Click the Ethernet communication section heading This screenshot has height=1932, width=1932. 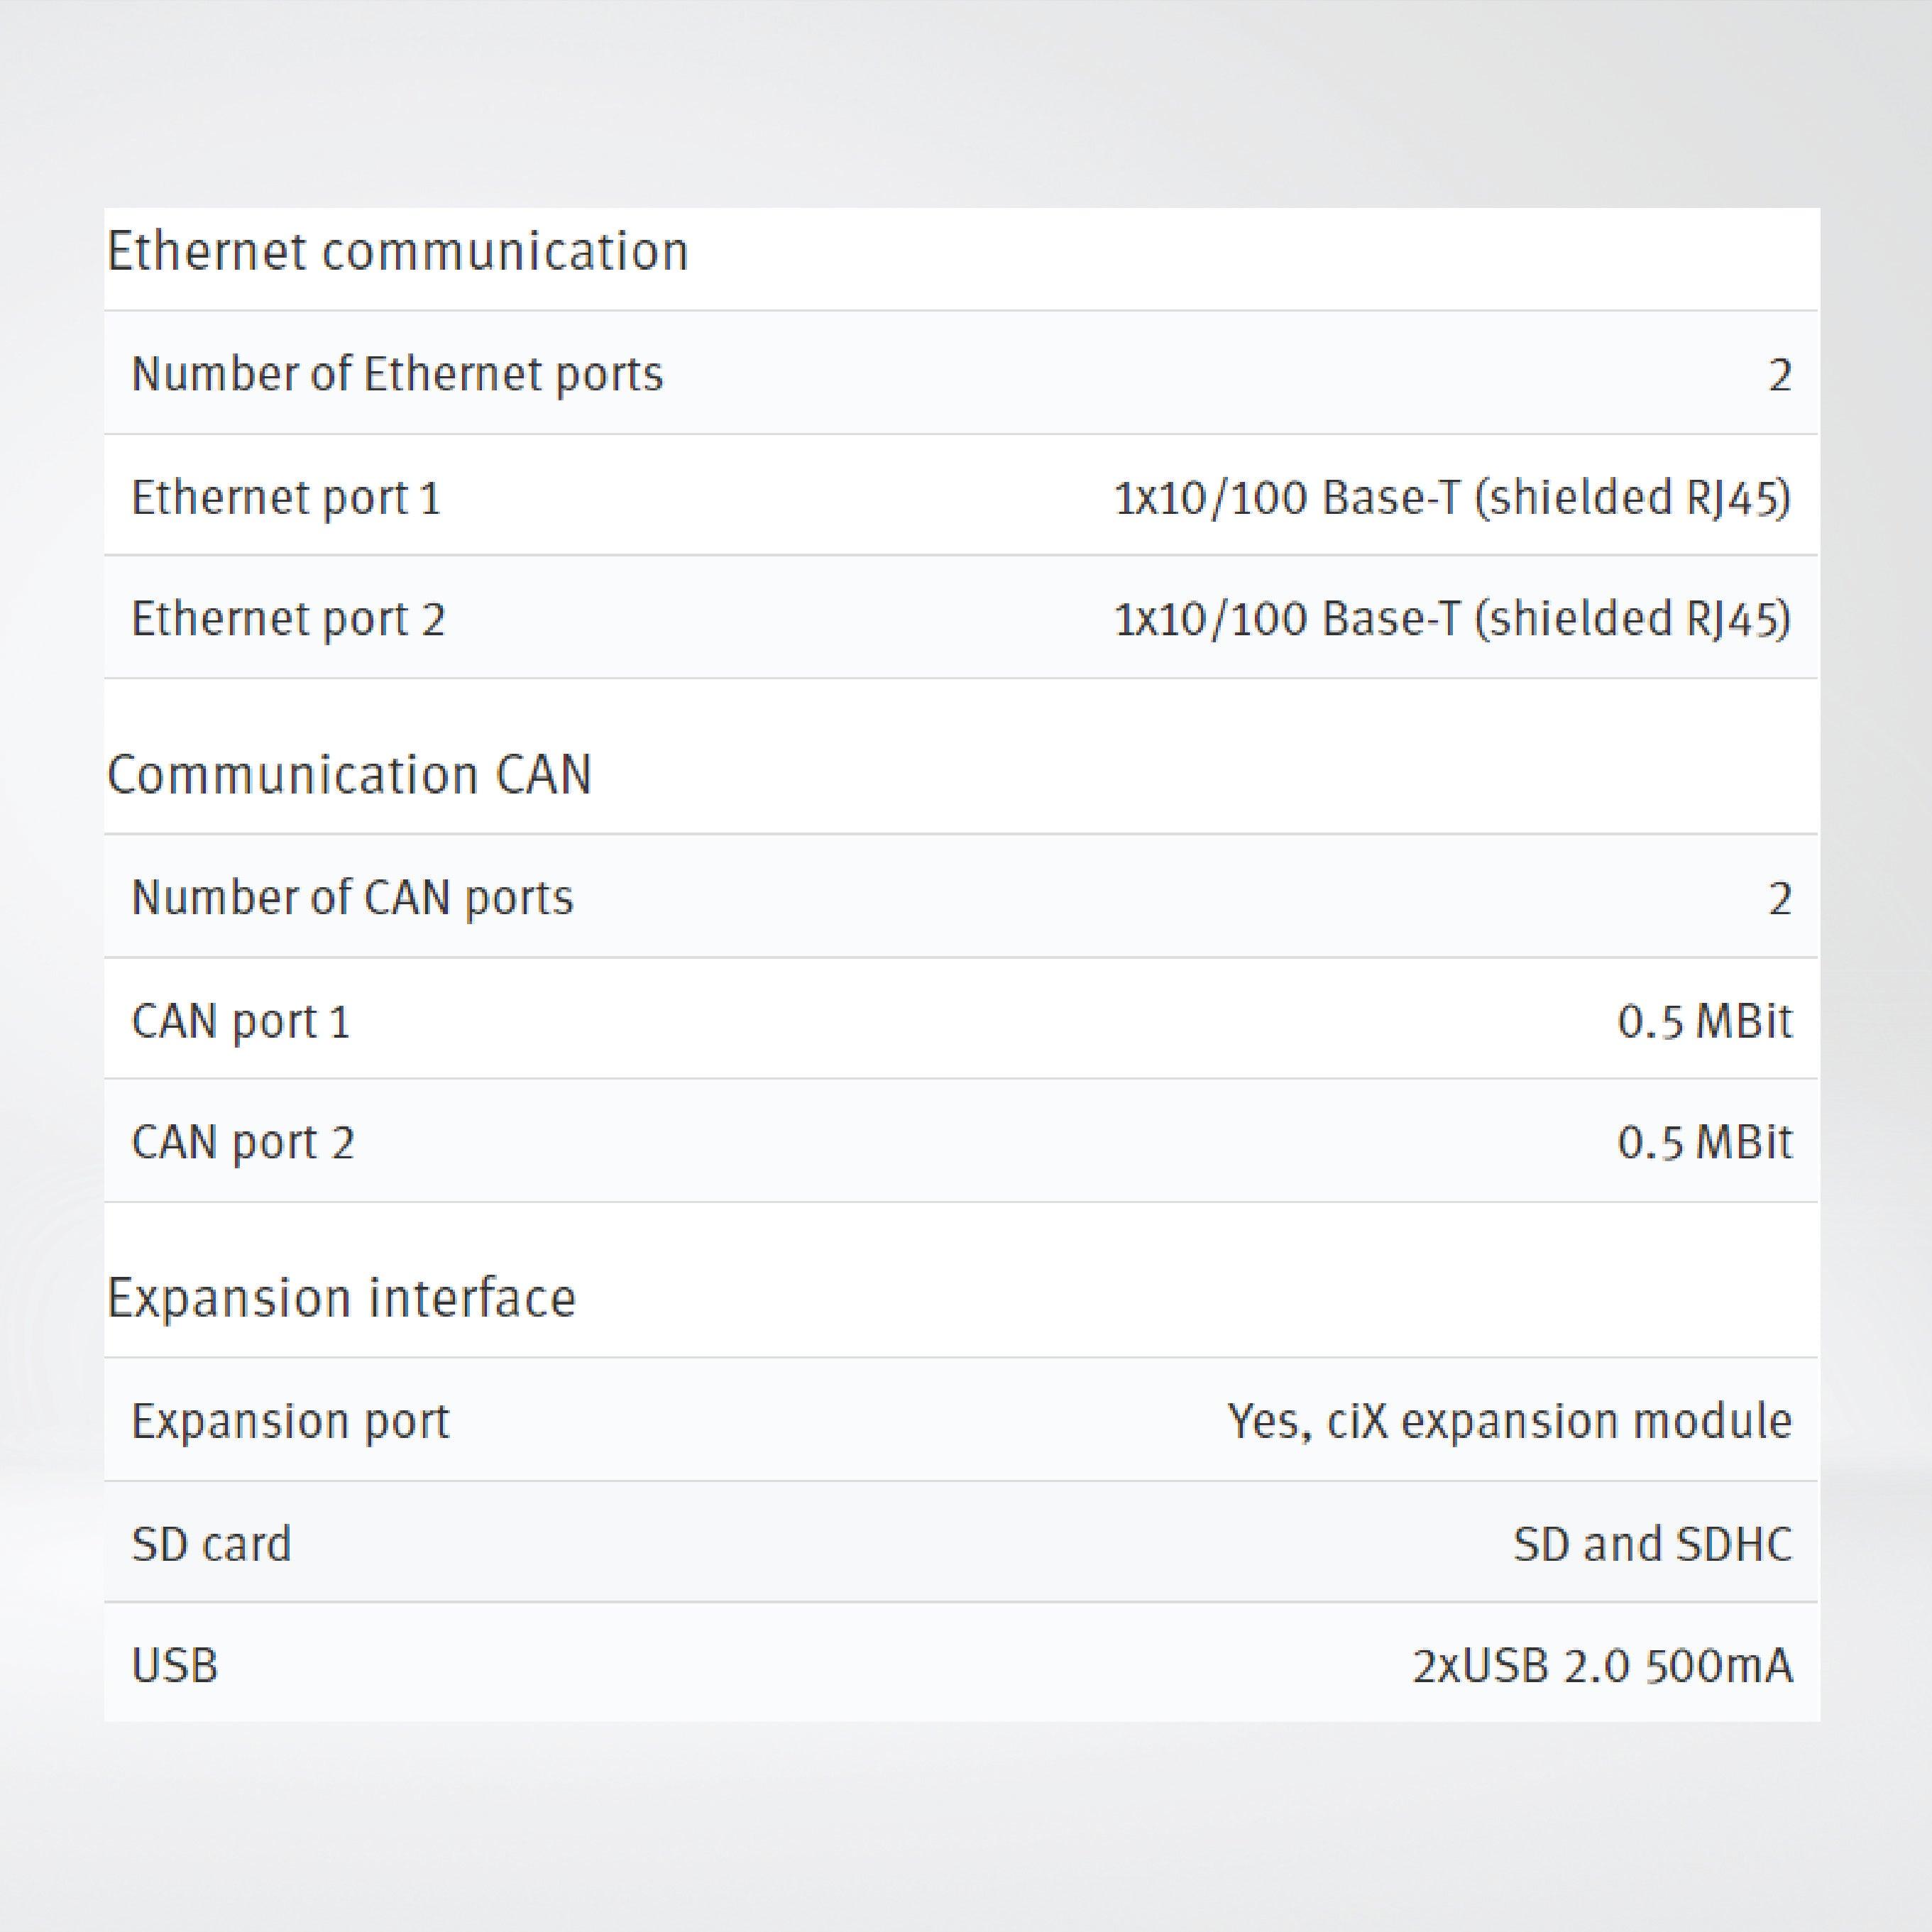tap(398, 251)
